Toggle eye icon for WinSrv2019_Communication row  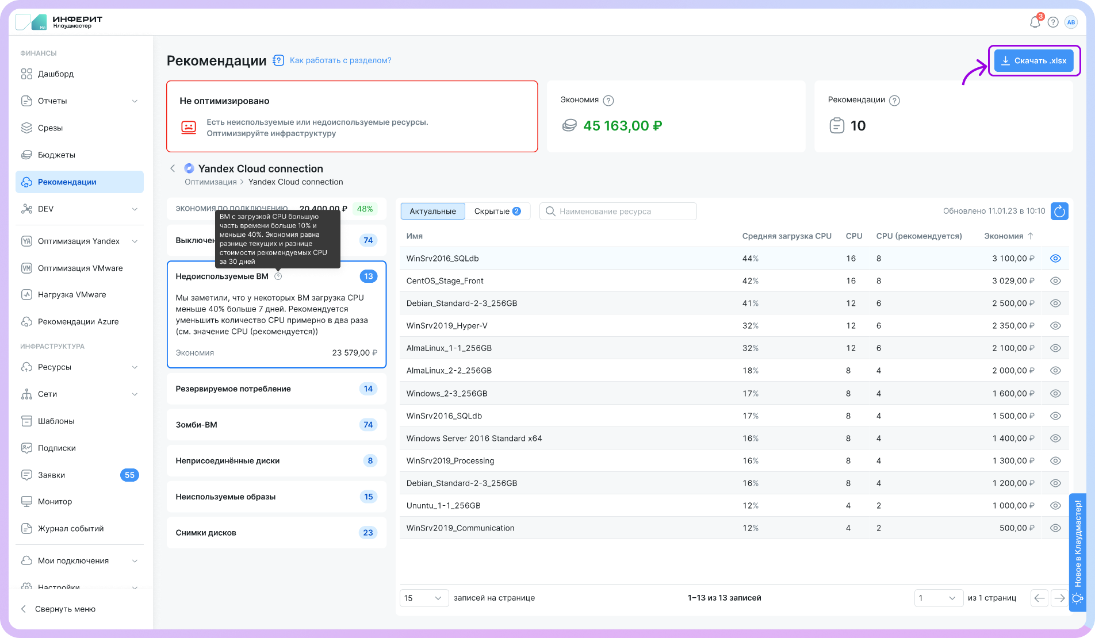pos(1055,528)
